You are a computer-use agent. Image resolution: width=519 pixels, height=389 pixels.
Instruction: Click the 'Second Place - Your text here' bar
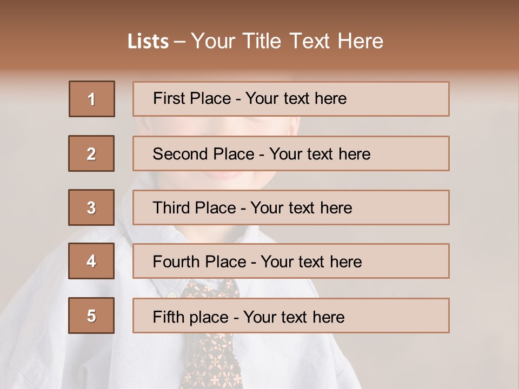point(291,153)
